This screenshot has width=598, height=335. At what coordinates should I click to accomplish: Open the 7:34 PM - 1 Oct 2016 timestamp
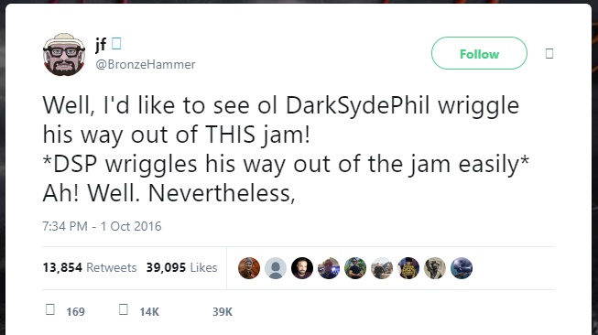102,226
